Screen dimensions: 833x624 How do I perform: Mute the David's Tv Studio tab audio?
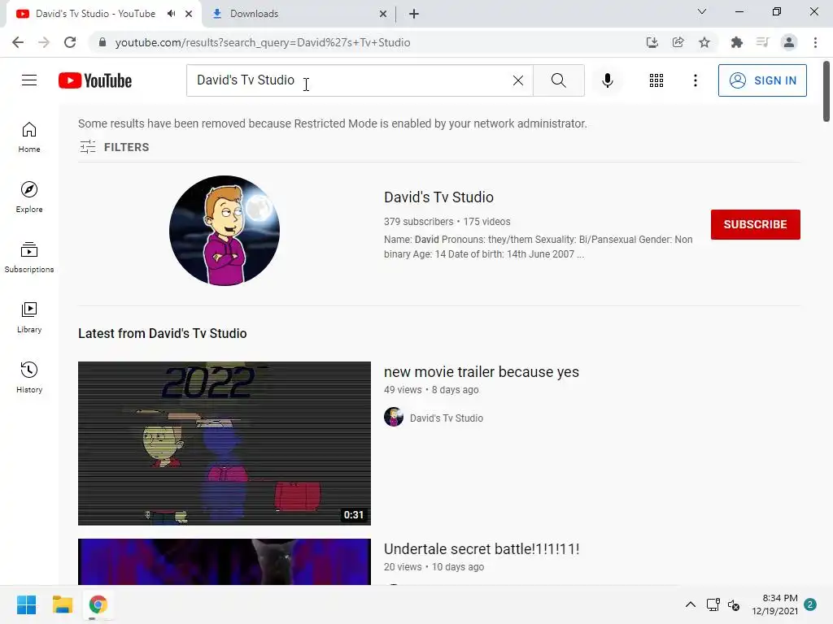[x=171, y=14]
